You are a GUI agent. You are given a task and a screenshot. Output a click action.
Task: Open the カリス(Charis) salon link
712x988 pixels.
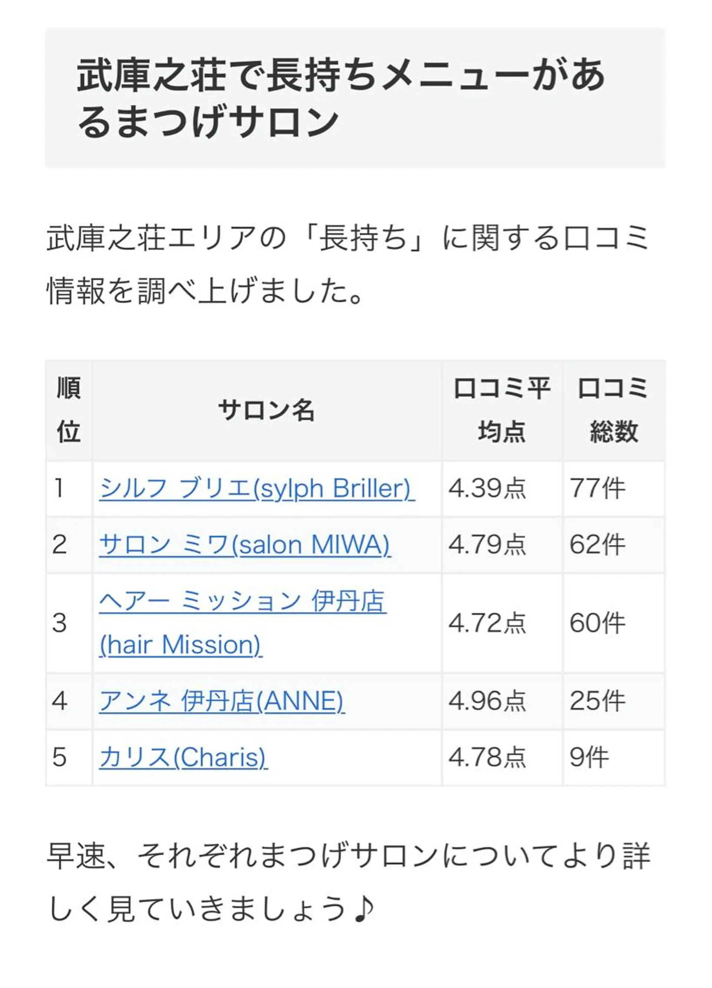(183, 758)
